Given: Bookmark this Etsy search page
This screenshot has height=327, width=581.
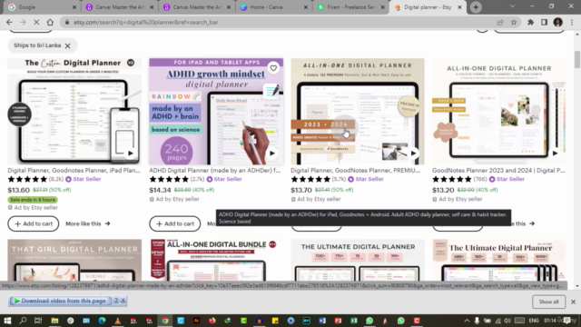Looking at the screenshot, I should [x=514, y=22].
